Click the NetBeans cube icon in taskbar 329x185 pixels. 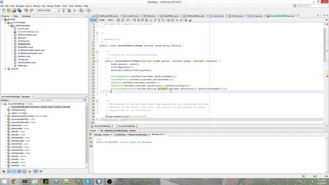pyautogui.click(x=99, y=181)
